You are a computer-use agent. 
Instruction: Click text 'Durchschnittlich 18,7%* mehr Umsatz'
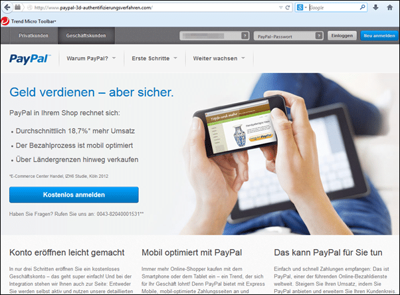click(x=75, y=131)
